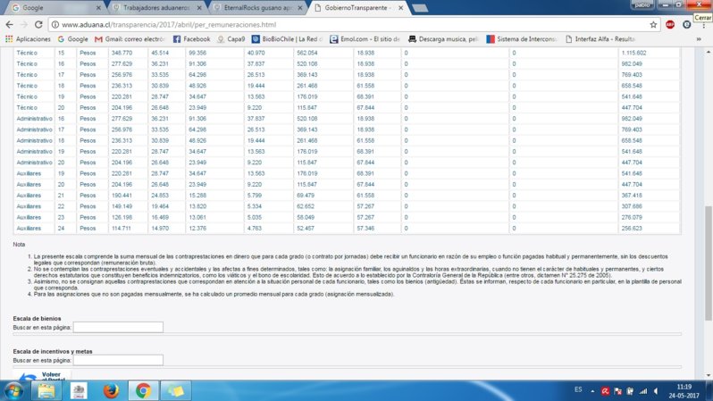The width and height of the screenshot is (713, 401).
Task: Open the Sistema de Interconsultas bookmark
Action: (x=522, y=39)
